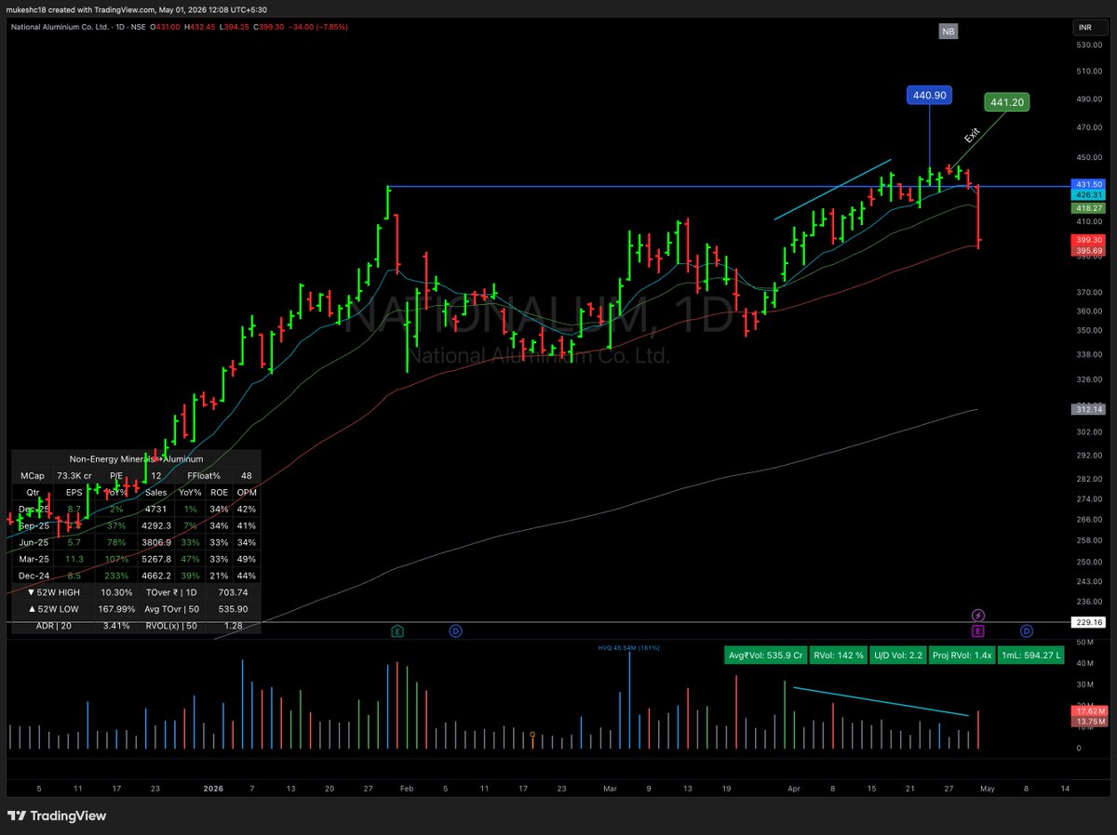
Task: Click the Non-Energy Minerals Aluminum sector header
Action: [136, 458]
